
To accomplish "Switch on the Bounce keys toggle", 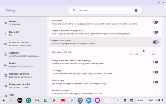I will (x=155, y=82).
